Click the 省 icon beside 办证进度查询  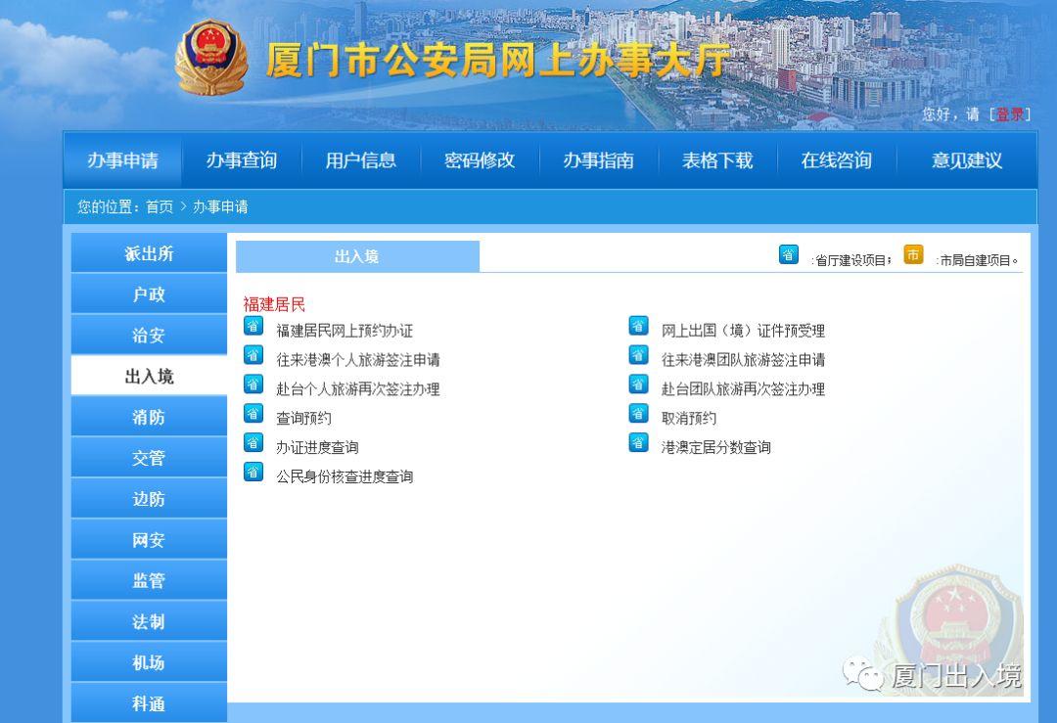253,442
